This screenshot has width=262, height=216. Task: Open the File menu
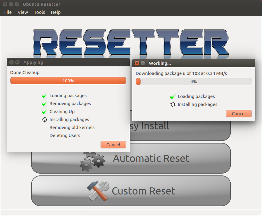8,12
